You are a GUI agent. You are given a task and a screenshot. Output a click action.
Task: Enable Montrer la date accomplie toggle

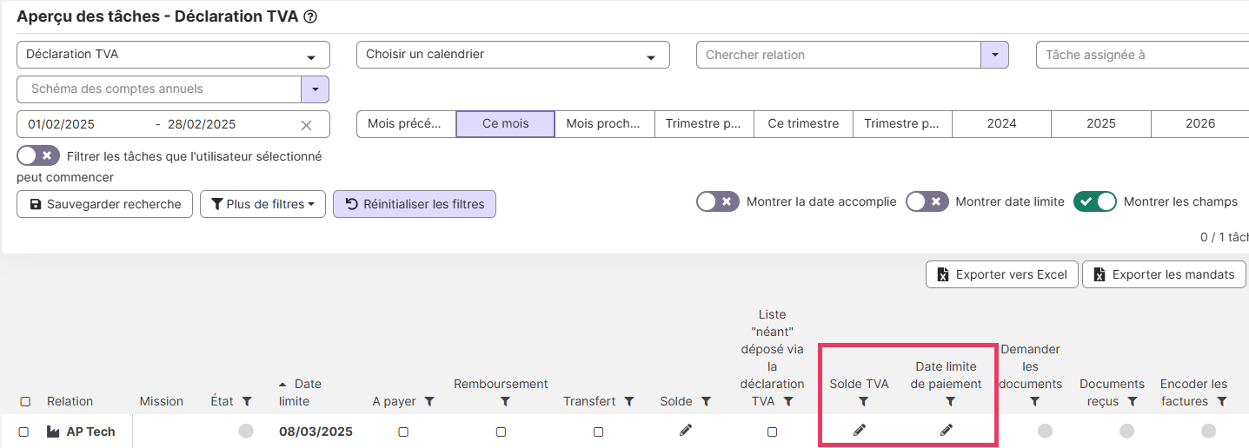pos(718,201)
